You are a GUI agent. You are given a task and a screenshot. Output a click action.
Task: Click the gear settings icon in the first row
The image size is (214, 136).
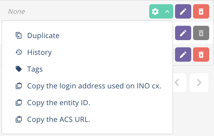tap(155, 12)
